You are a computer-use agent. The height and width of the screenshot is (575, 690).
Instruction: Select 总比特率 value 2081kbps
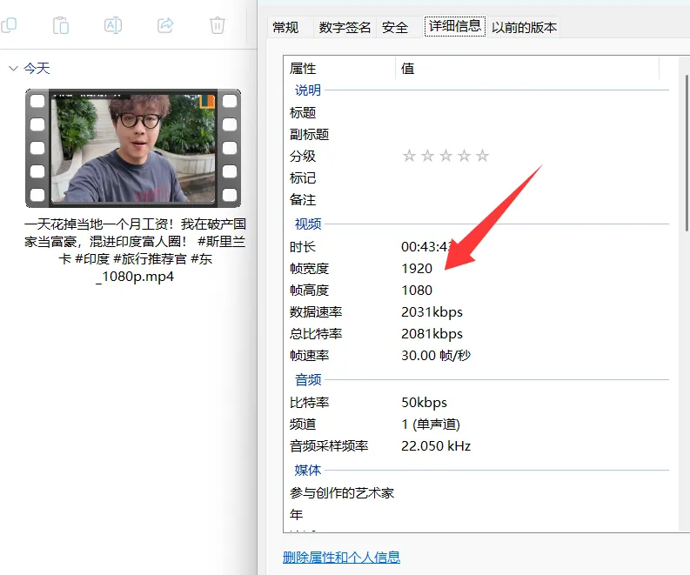coord(432,334)
